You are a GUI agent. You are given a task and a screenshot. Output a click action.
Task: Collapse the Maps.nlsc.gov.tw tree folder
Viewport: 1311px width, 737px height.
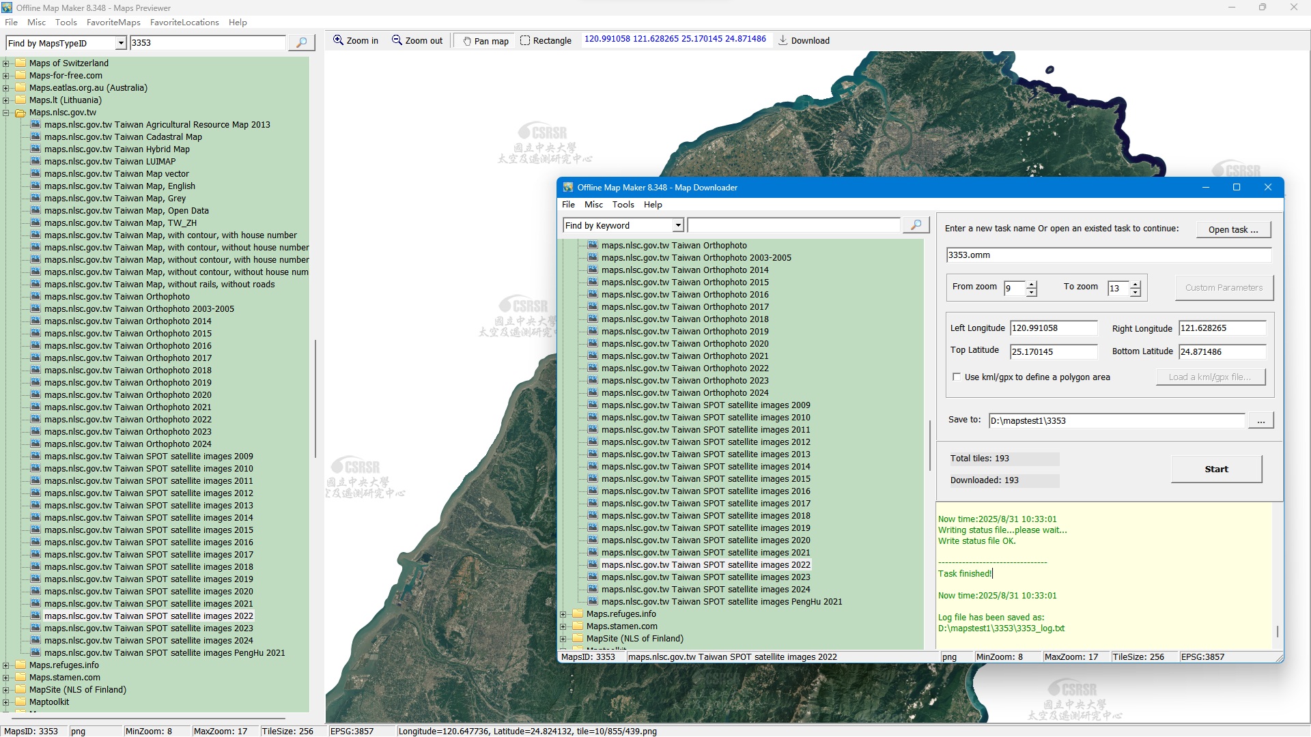(6, 113)
